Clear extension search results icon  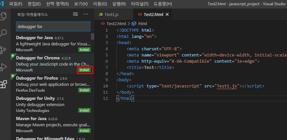(x=75, y=14)
